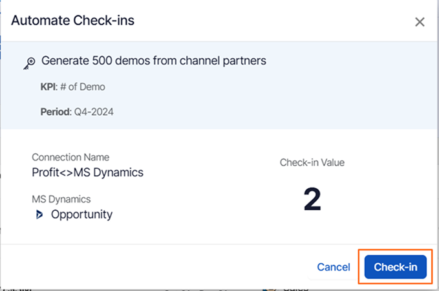Click the MS Dynamics logo beside Opportunity

click(x=39, y=215)
